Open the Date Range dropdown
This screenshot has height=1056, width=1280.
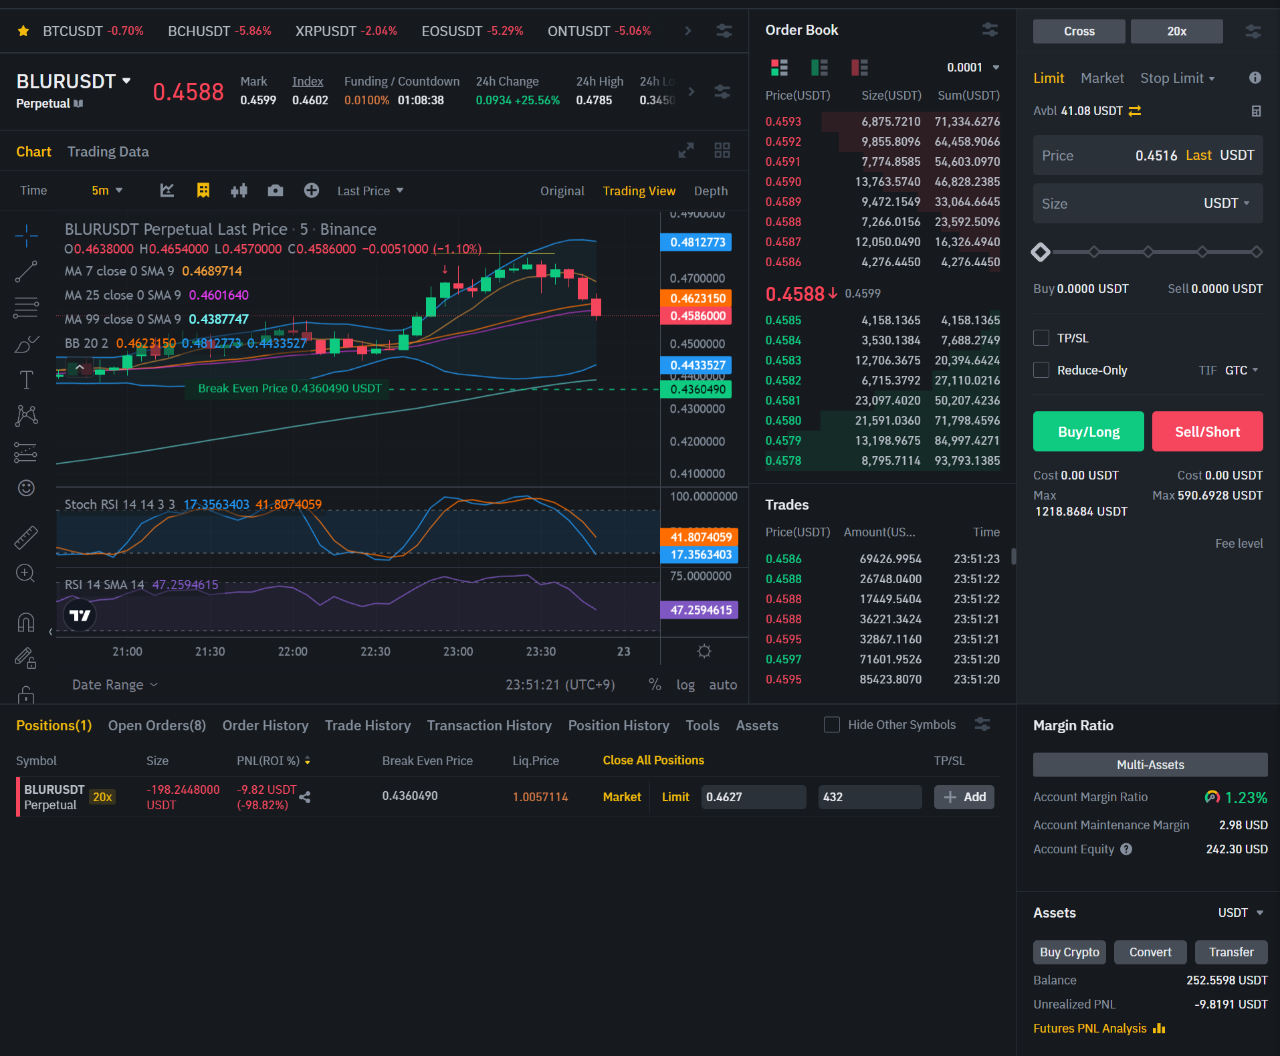tap(115, 685)
